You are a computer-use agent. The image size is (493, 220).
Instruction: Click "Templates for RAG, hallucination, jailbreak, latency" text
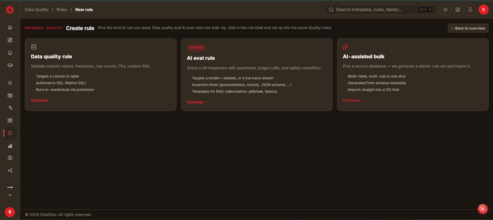[235, 91]
